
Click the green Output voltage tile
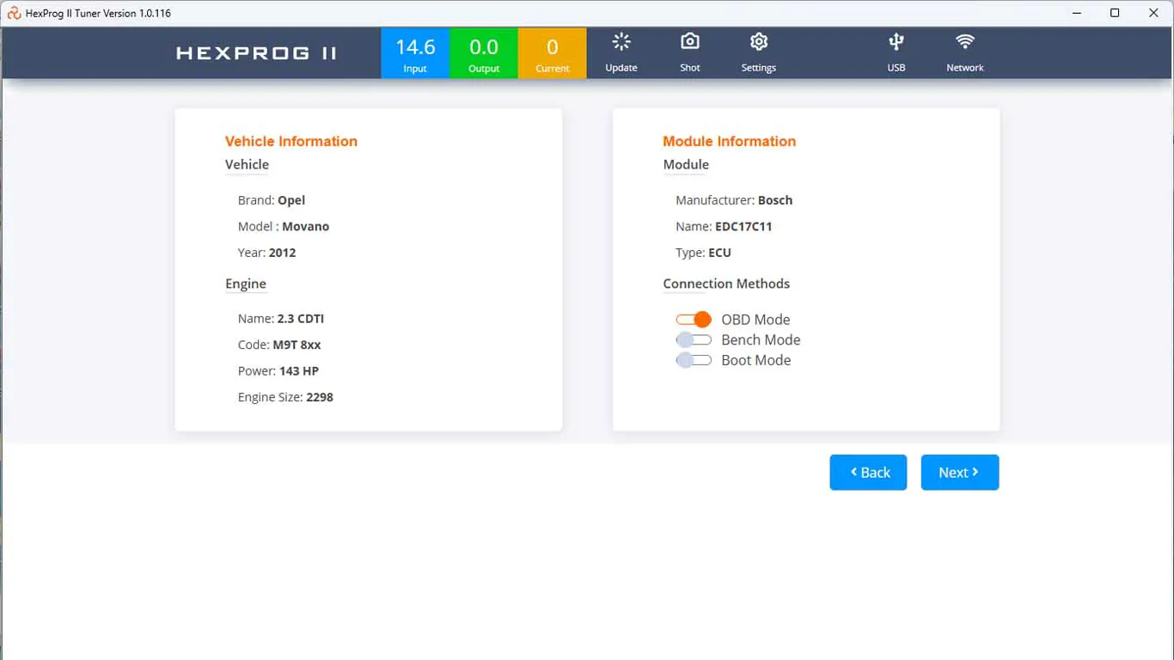[484, 53]
